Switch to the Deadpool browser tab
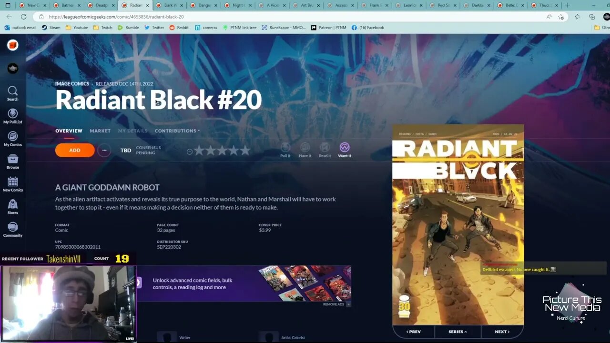Screen dimensions: 610x343 pyautogui.click(x=101, y=5)
